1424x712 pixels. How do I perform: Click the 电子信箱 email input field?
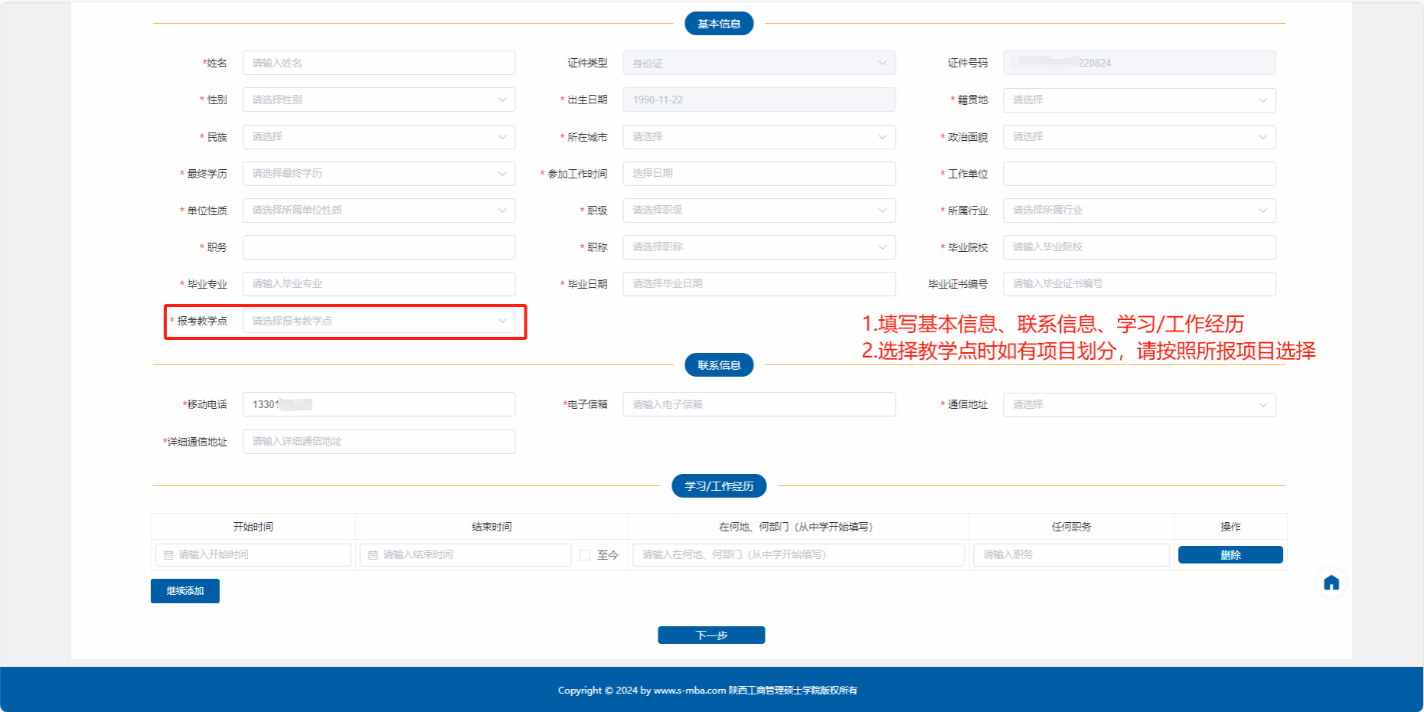(x=758, y=404)
